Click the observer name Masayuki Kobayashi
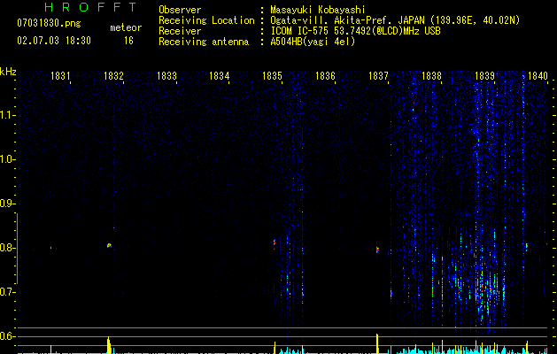 [318, 10]
